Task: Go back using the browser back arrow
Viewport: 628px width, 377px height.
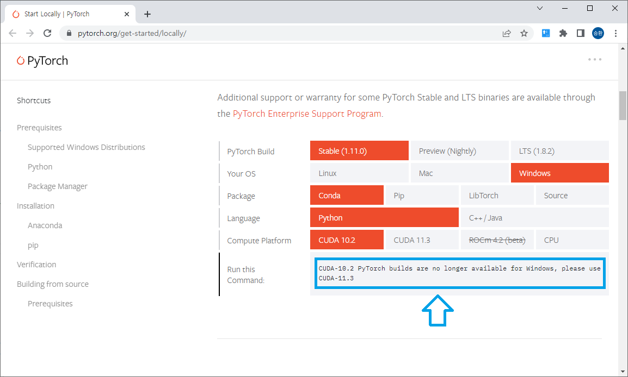Action: tap(13, 33)
